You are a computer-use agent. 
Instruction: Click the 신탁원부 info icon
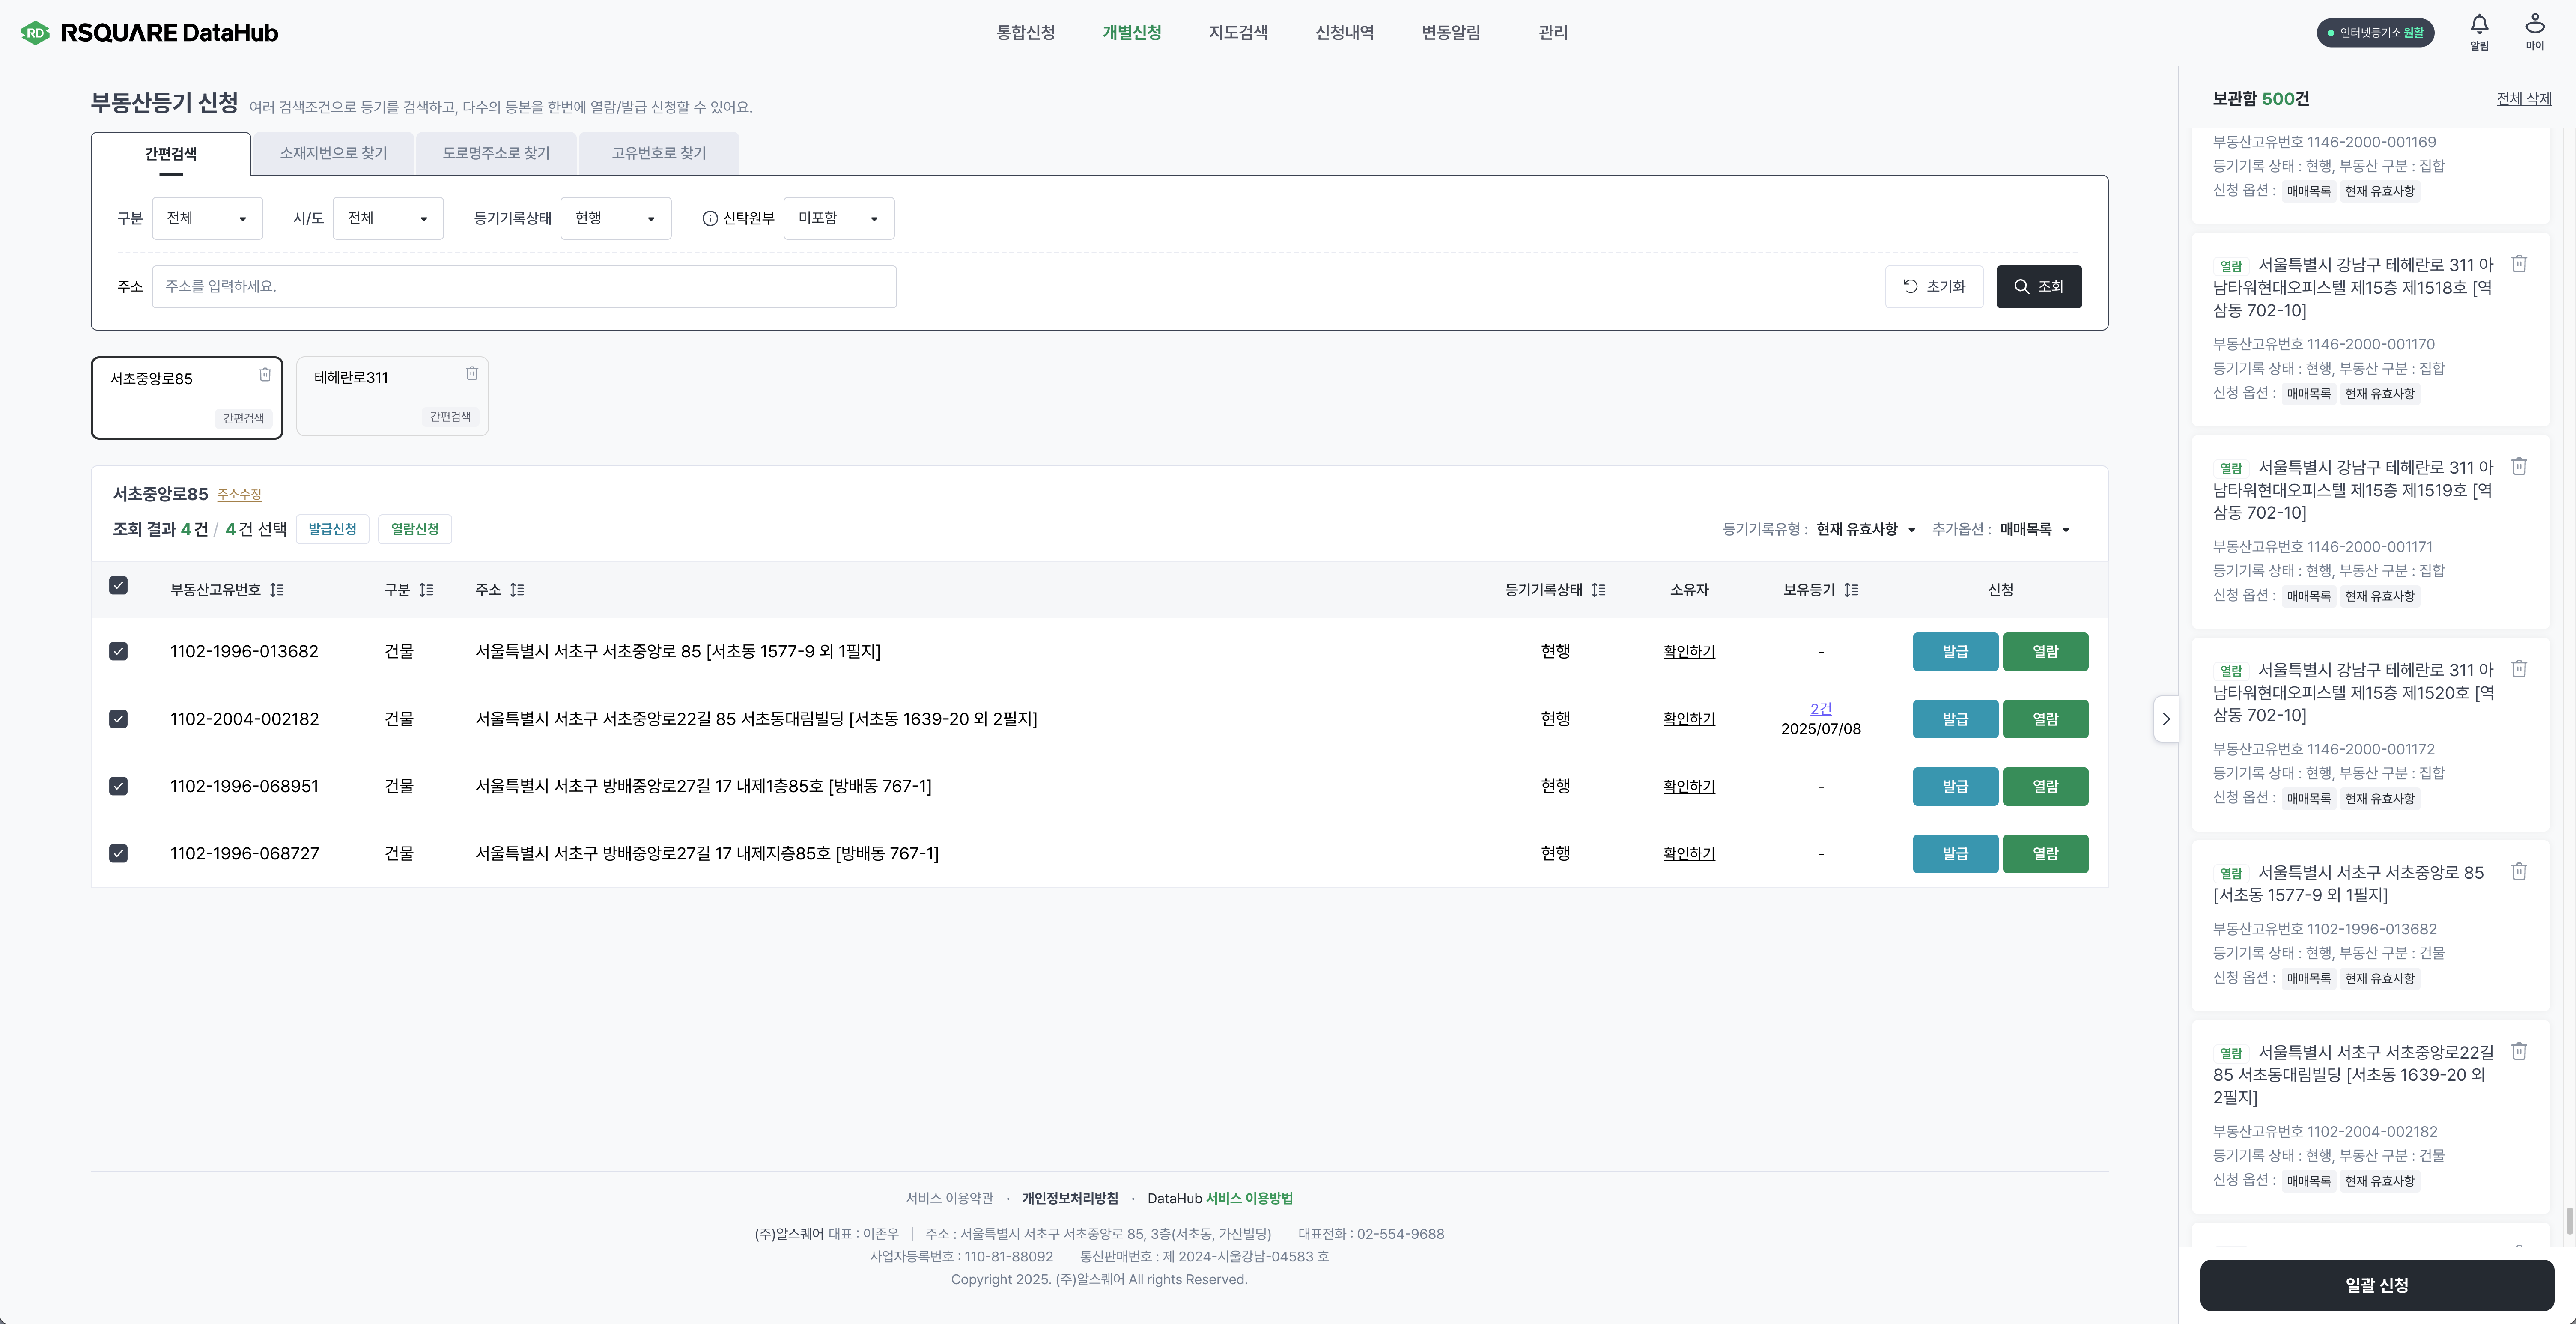[710, 219]
